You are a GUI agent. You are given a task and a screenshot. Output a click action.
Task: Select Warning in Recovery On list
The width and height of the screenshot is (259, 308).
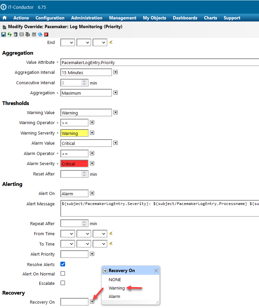[x=117, y=288]
